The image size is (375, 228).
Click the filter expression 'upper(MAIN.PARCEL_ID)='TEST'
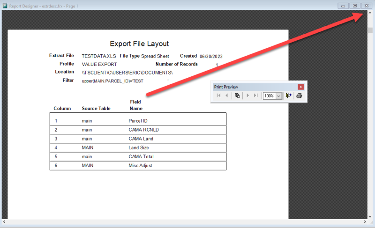[x=112, y=81]
